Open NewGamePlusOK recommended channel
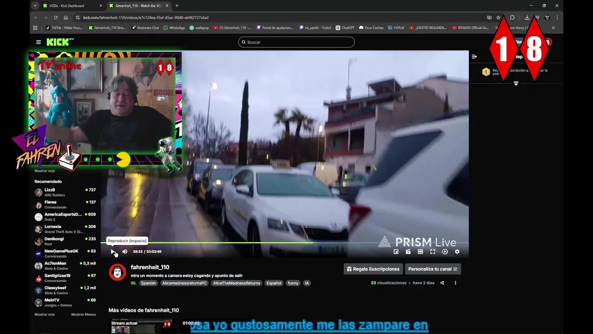Image resolution: width=593 pixels, height=334 pixels. pyautogui.click(x=65, y=253)
